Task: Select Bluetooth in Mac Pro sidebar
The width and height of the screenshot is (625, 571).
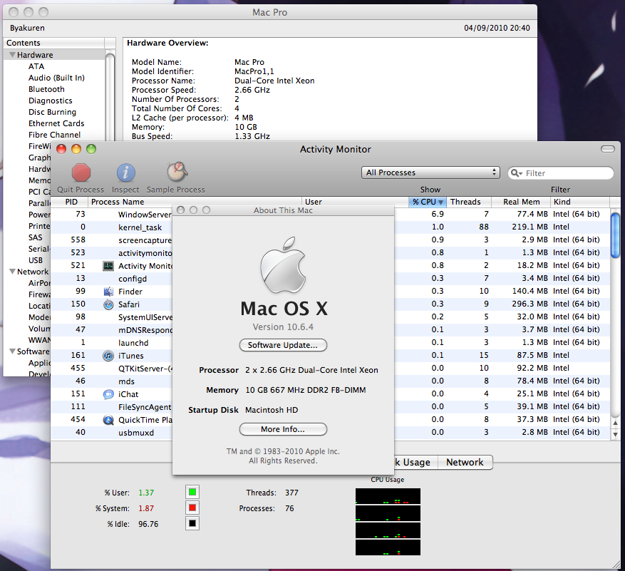Action: [46, 89]
